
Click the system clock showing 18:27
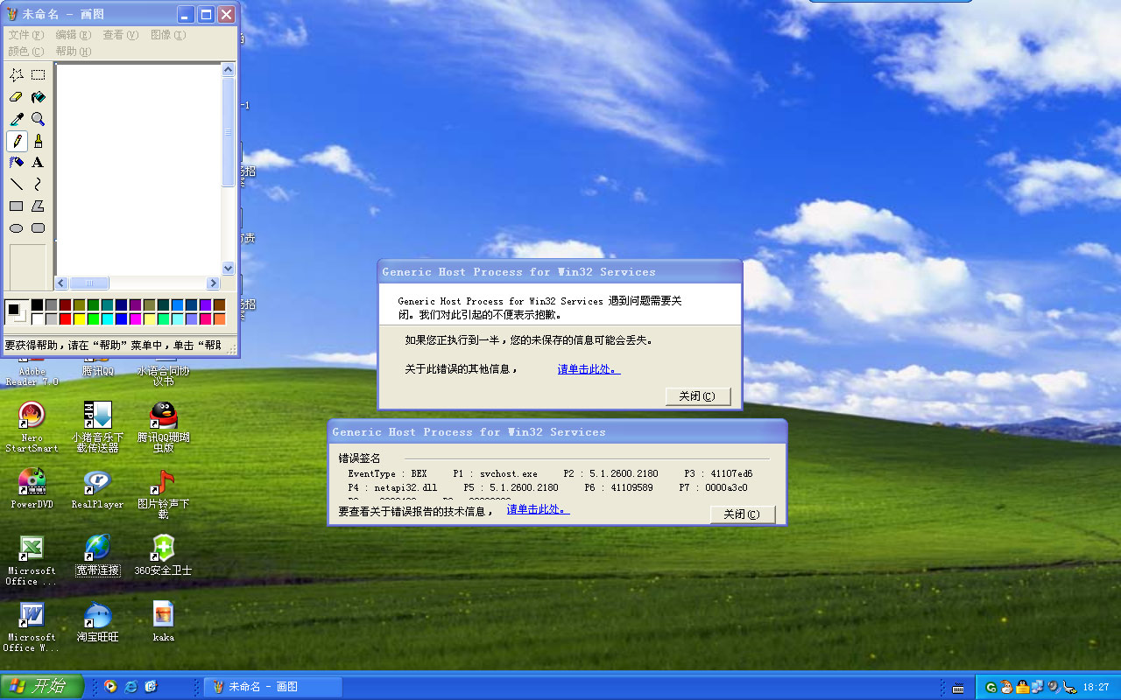1096,688
